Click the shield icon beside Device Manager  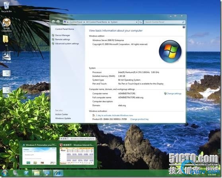coord(53,35)
